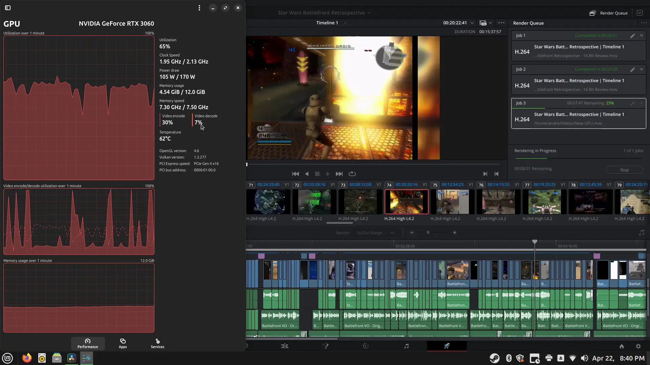The width and height of the screenshot is (650, 365).
Task: Switch to the Edit page icon
Action: [285, 346]
